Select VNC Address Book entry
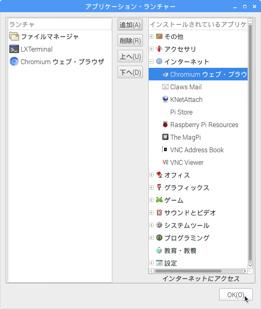Screen dimensions: 261x309 (198, 149)
